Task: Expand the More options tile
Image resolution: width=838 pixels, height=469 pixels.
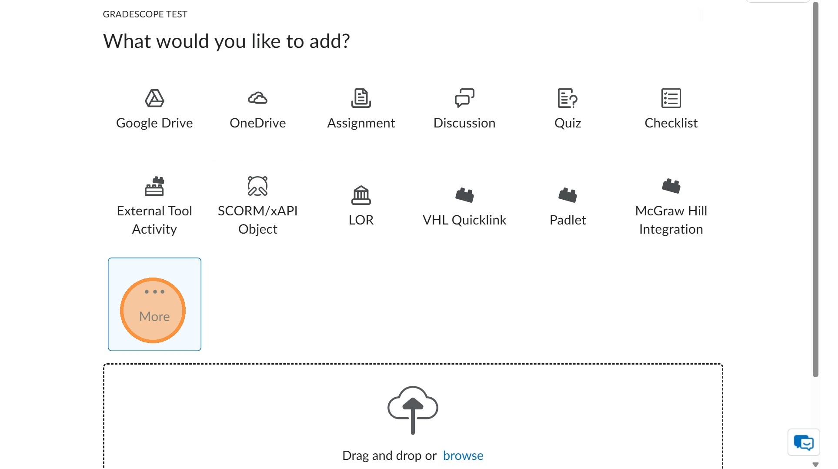Action: coord(154,305)
